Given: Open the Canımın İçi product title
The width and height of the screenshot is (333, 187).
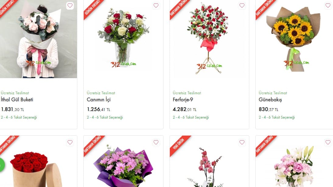Looking at the screenshot, I should tap(99, 99).
